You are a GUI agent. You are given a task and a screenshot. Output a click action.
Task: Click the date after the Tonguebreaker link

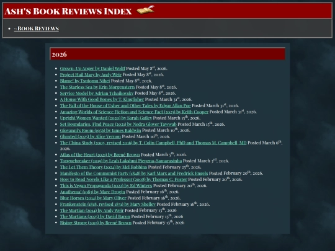(x=206, y=161)
